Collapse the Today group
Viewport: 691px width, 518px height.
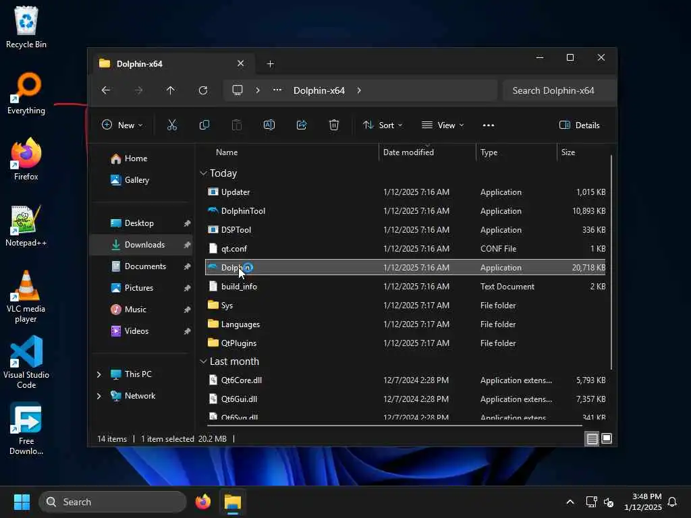tap(203, 173)
